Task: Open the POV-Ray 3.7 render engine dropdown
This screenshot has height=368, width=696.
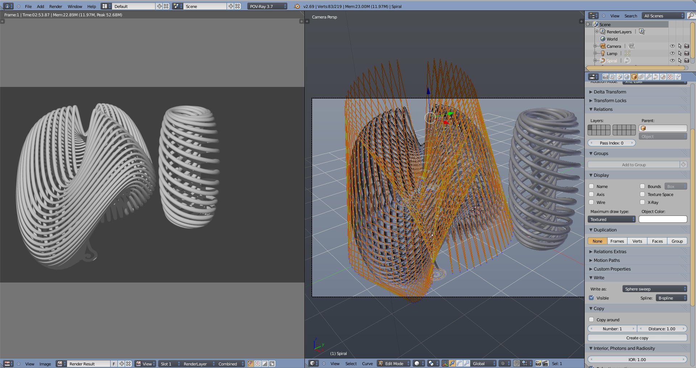Action: [x=267, y=6]
